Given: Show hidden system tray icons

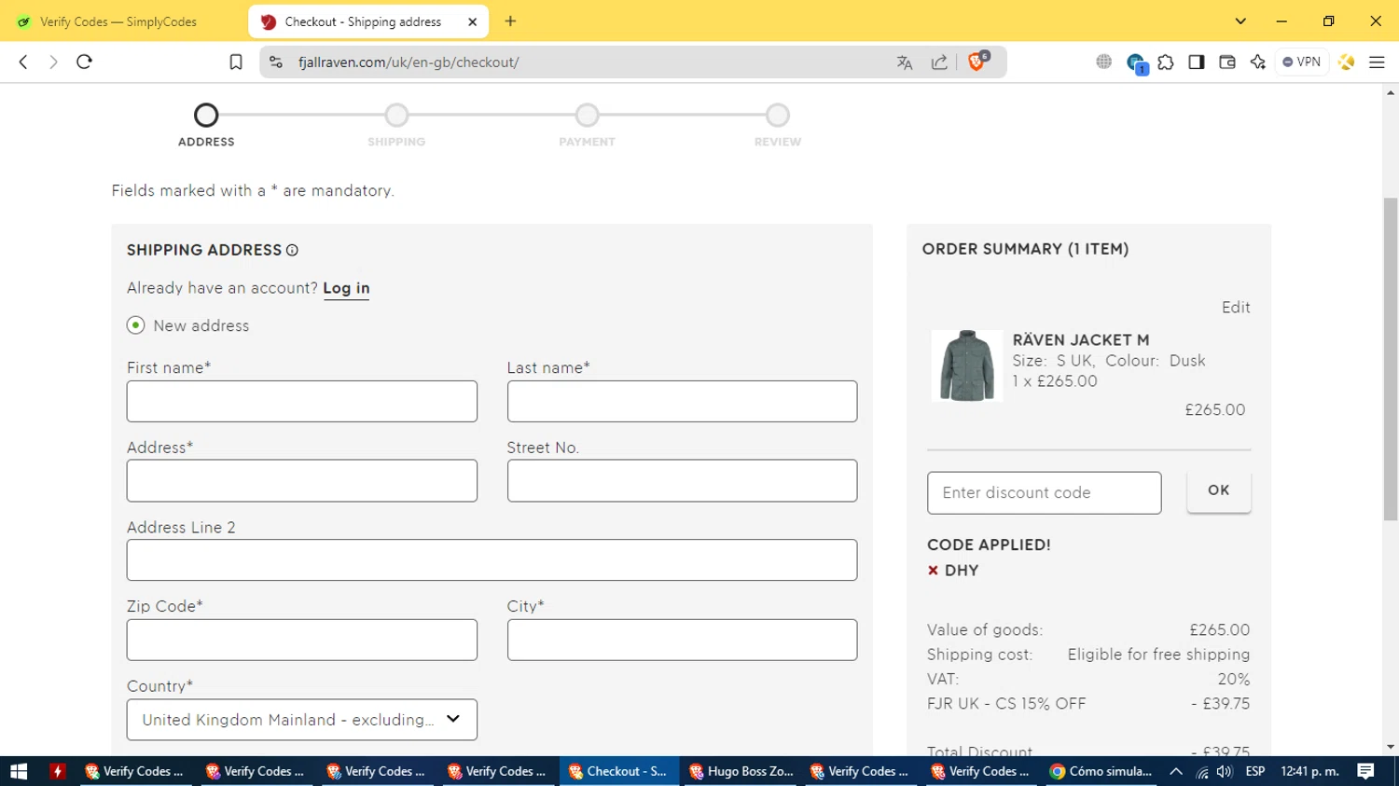Looking at the screenshot, I should click(1176, 771).
